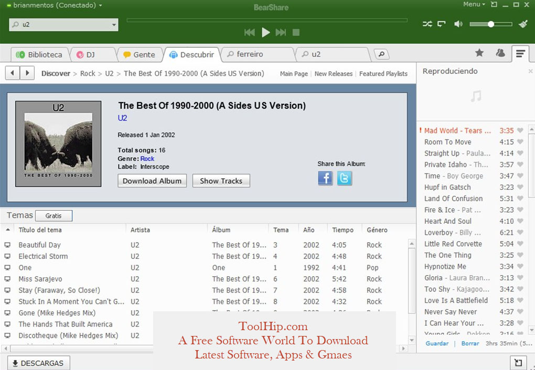Click download icon for Miss Sarajevo
The width and height of the screenshot is (535, 370).
pyautogui.click(x=7, y=279)
